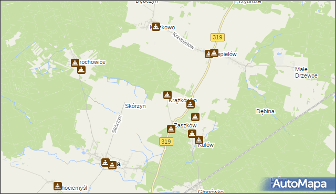Select the marker icon just above Zaszków
The image size is (336, 194).
(195, 117)
